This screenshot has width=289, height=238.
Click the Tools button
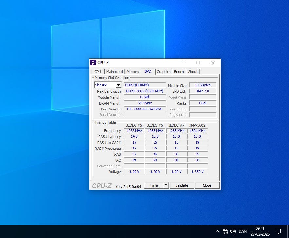[154, 185]
